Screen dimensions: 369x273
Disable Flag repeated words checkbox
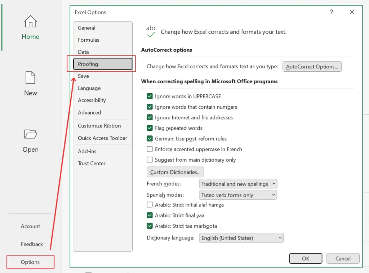pos(150,128)
